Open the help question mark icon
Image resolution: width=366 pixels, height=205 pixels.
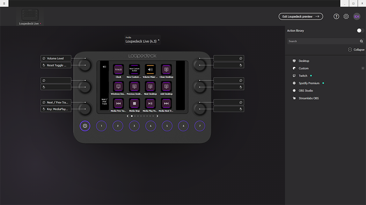click(336, 16)
